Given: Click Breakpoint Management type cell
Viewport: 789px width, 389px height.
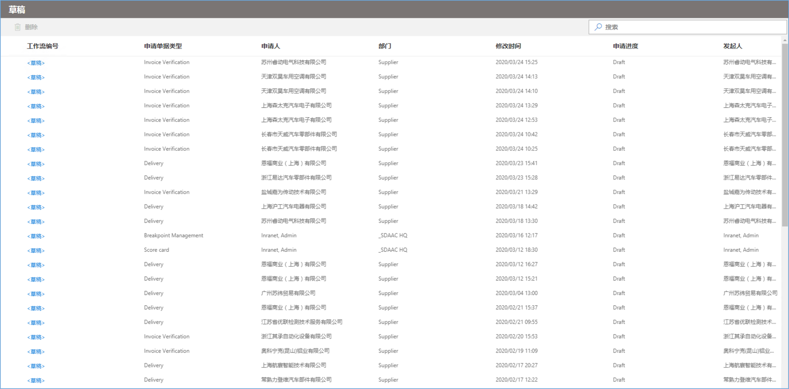Looking at the screenshot, I should 173,235.
